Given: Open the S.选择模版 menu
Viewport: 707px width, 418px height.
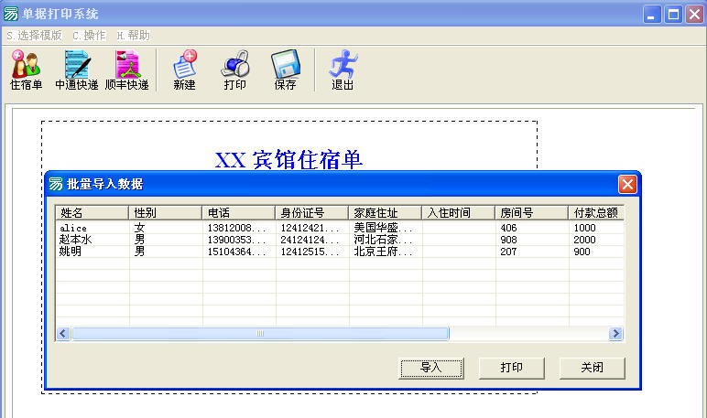Looking at the screenshot, I should point(34,36).
